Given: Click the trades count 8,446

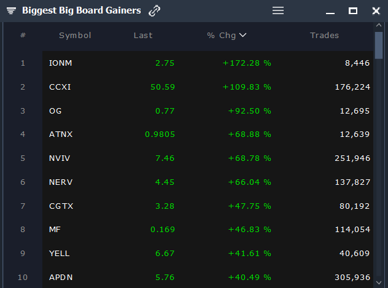Looking at the screenshot, I should tap(357, 63).
